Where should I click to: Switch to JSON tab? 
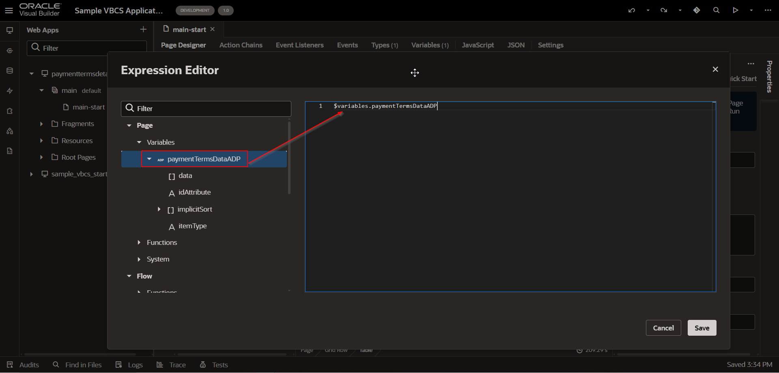click(516, 45)
